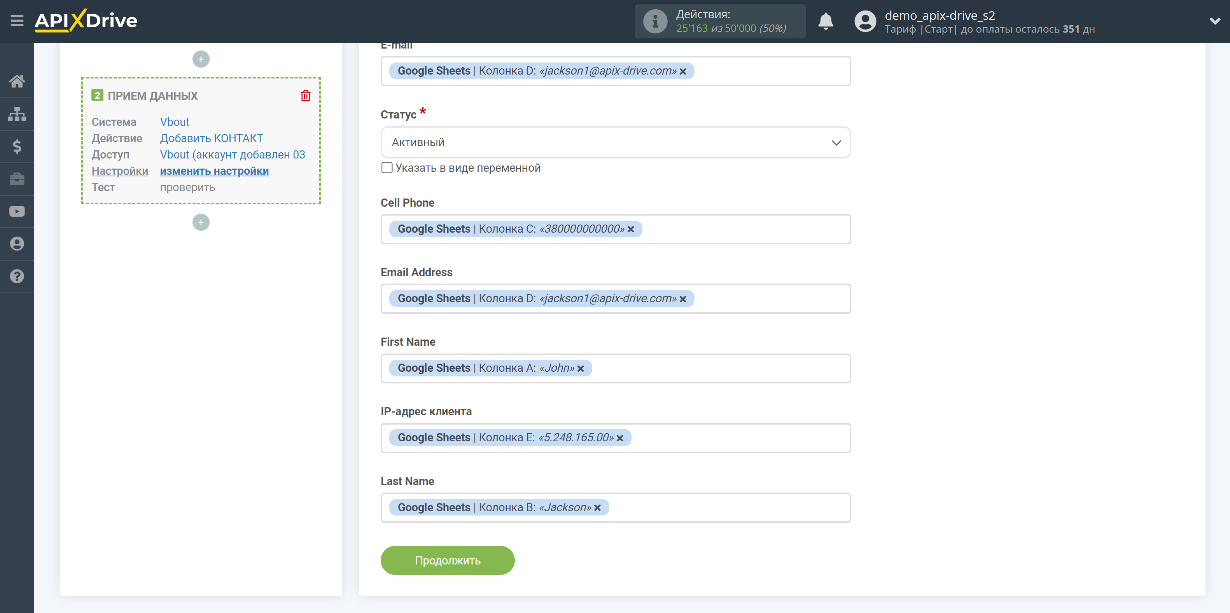Remove the John tag from First Name

click(x=581, y=368)
